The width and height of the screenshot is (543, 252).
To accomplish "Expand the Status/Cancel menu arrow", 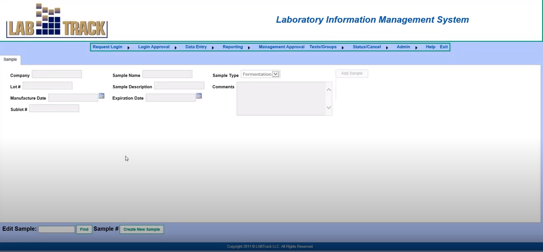I will point(387,47).
